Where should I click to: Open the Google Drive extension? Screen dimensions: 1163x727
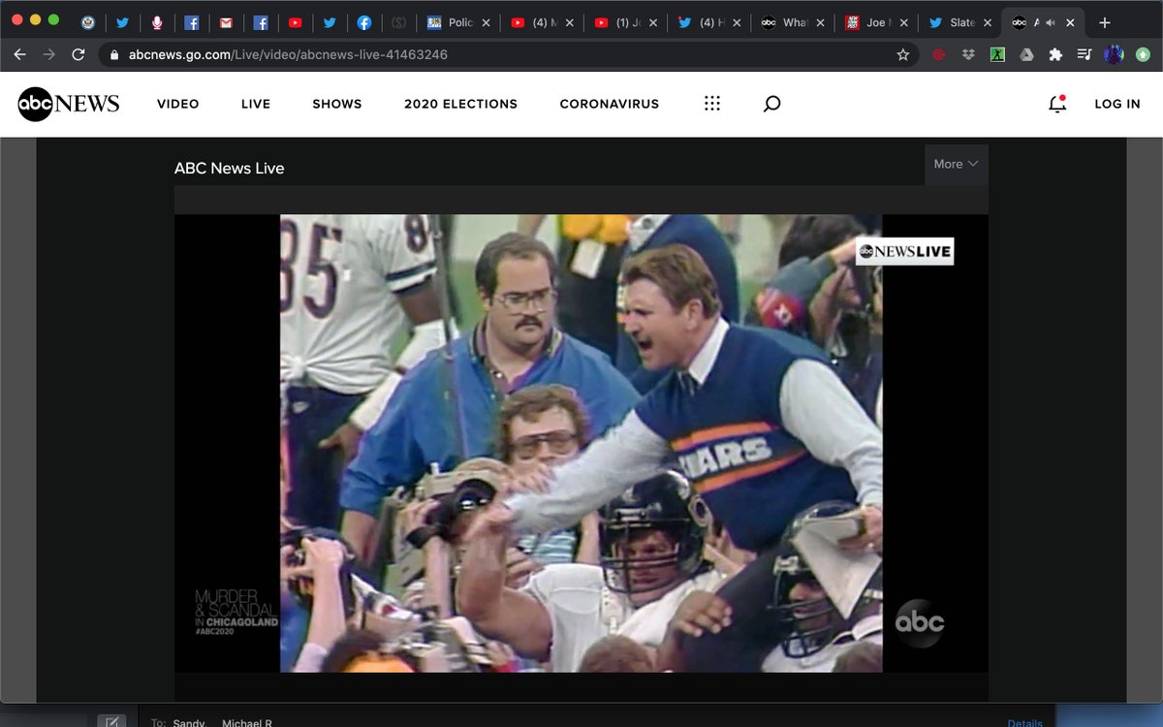pos(1025,55)
